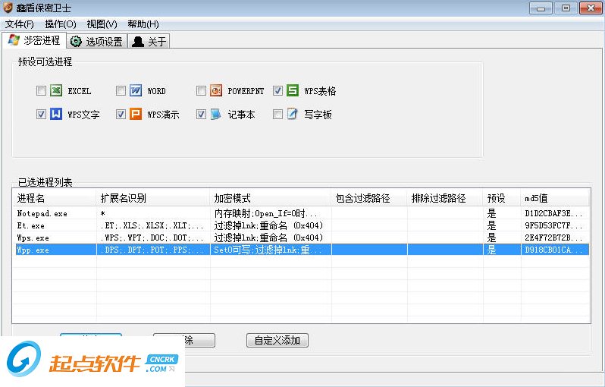Uncheck the 记事本 checkbox

(x=201, y=115)
